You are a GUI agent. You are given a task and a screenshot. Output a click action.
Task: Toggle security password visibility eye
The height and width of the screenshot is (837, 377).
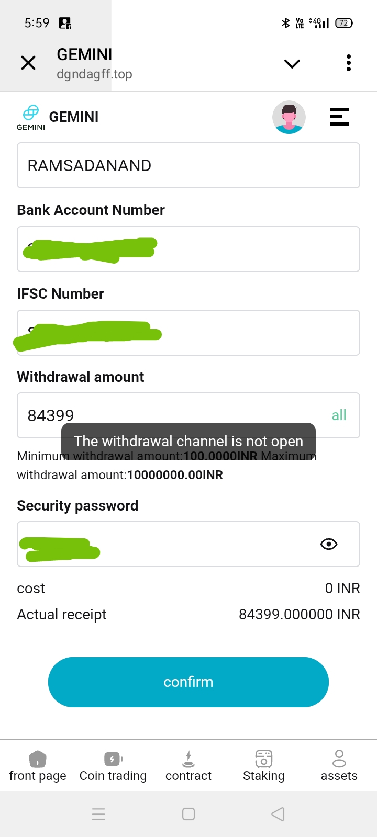(329, 544)
